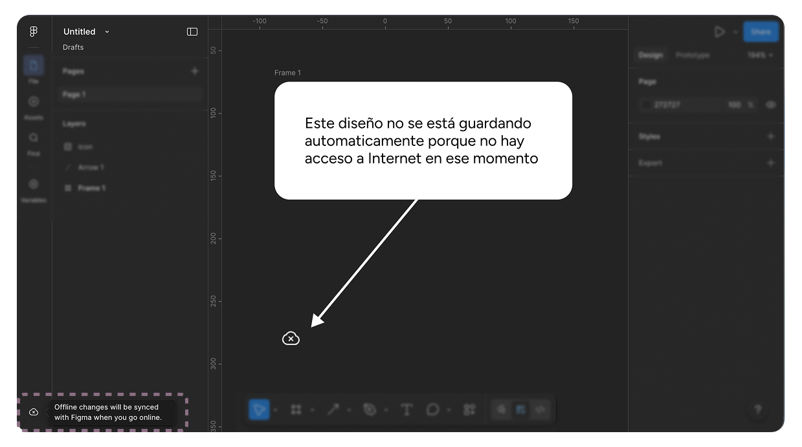The image size is (802, 447).
Task: Select the Frame tool
Action: pos(296,410)
